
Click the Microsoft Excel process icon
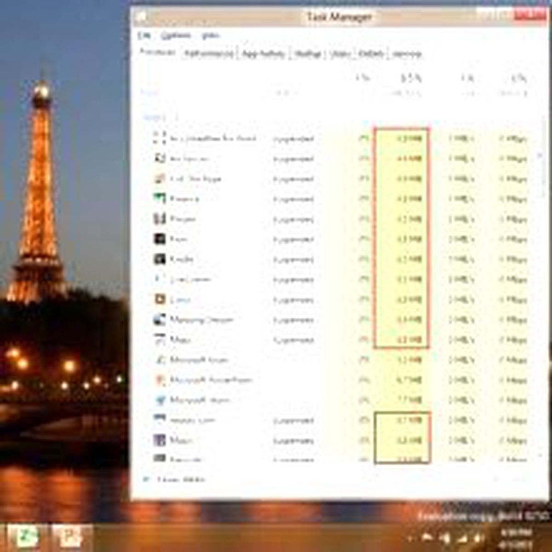point(160,360)
